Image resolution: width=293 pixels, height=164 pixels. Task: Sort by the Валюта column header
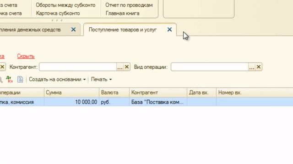[114, 92]
